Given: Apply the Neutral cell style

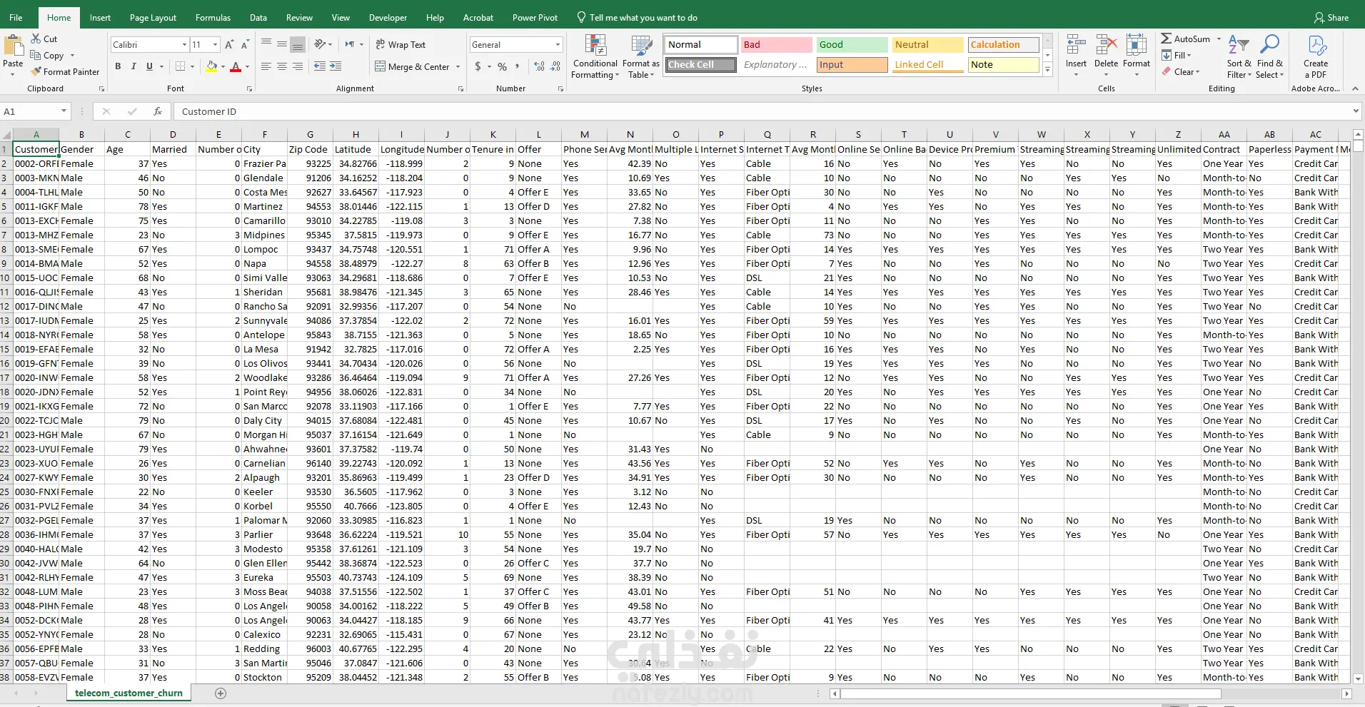Looking at the screenshot, I should [x=927, y=44].
